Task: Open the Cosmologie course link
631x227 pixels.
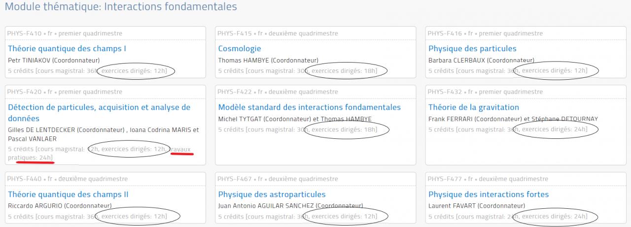Action: point(240,49)
